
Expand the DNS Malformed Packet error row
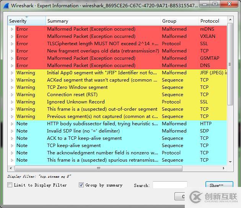(12, 66)
